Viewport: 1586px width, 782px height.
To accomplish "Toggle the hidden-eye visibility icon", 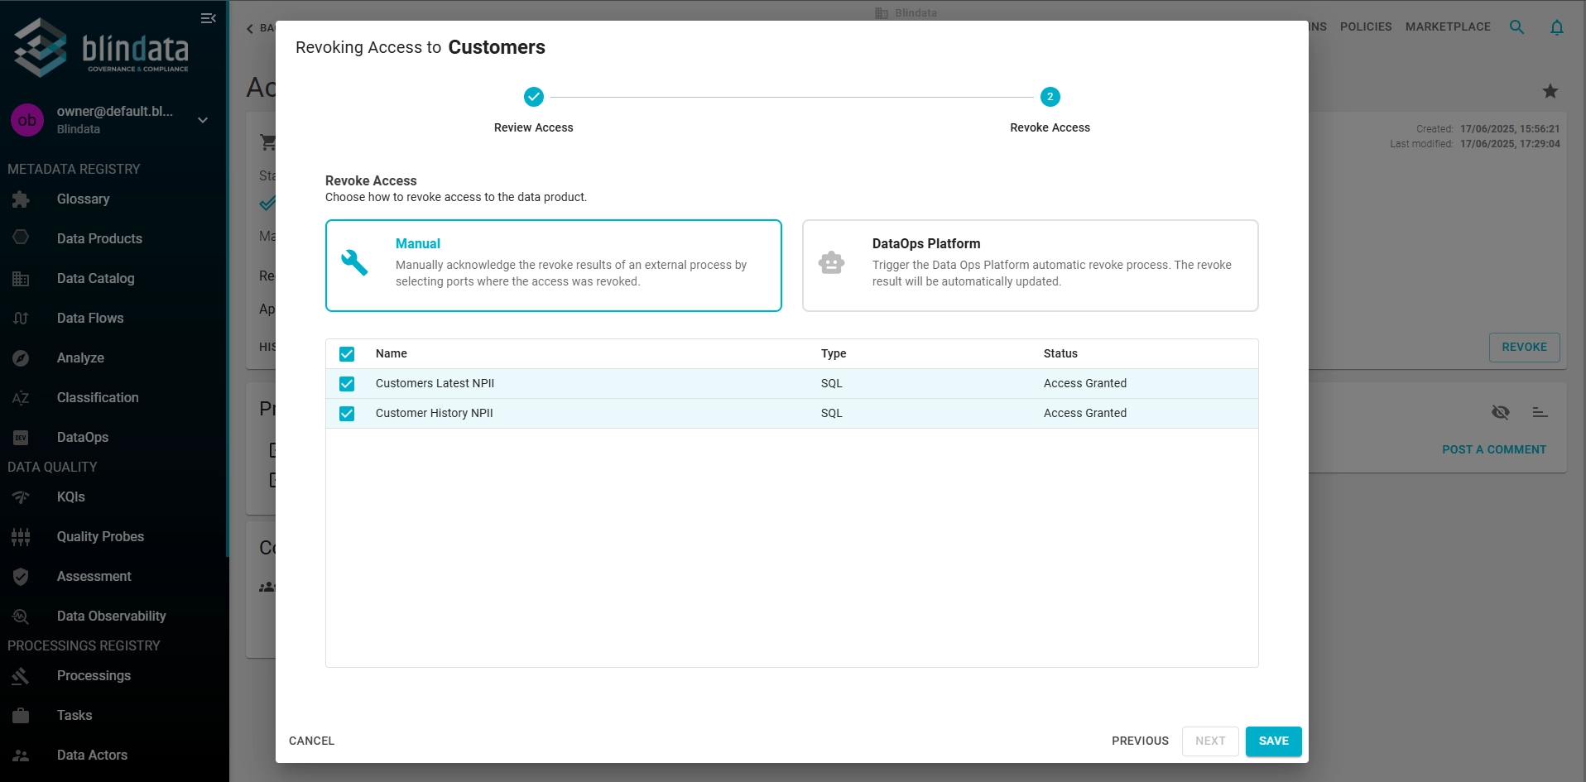I will point(1501,412).
